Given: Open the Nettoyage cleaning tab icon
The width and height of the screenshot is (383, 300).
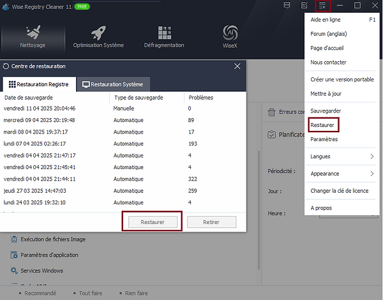Looking at the screenshot, I should click(x=33, y=33).
